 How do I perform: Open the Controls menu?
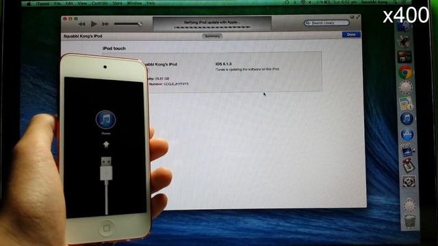[x=99, y=3]
